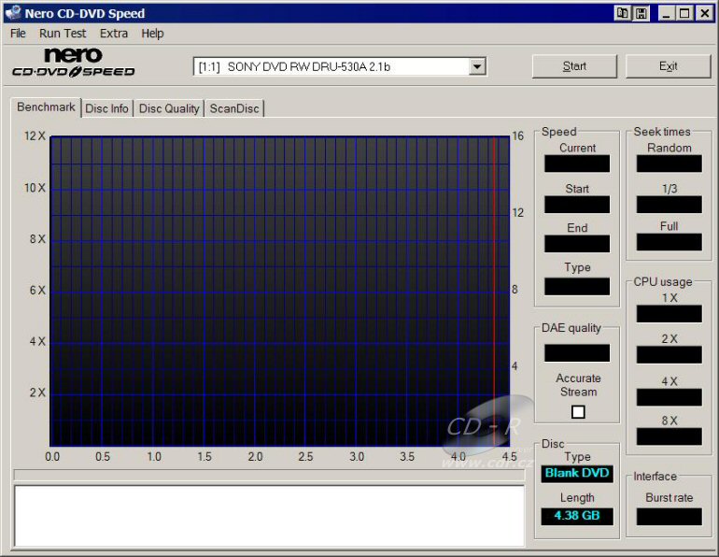
Task: Click the 4.38 GB length value
Action: (577, 516)
